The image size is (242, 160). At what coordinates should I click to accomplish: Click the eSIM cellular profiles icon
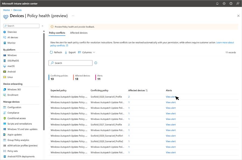(5, 146)
